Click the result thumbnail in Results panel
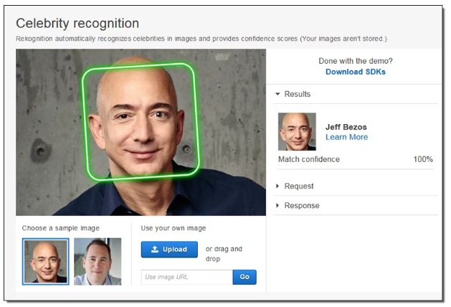The image size is (451, 307). coord(297,132)
